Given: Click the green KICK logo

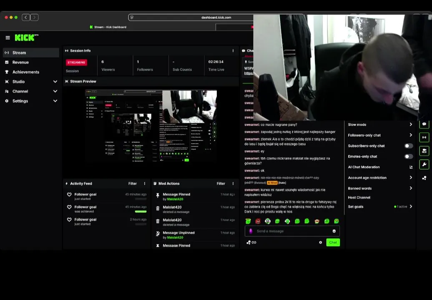Looking at the screenshot, I should click(x=26, y=37).
